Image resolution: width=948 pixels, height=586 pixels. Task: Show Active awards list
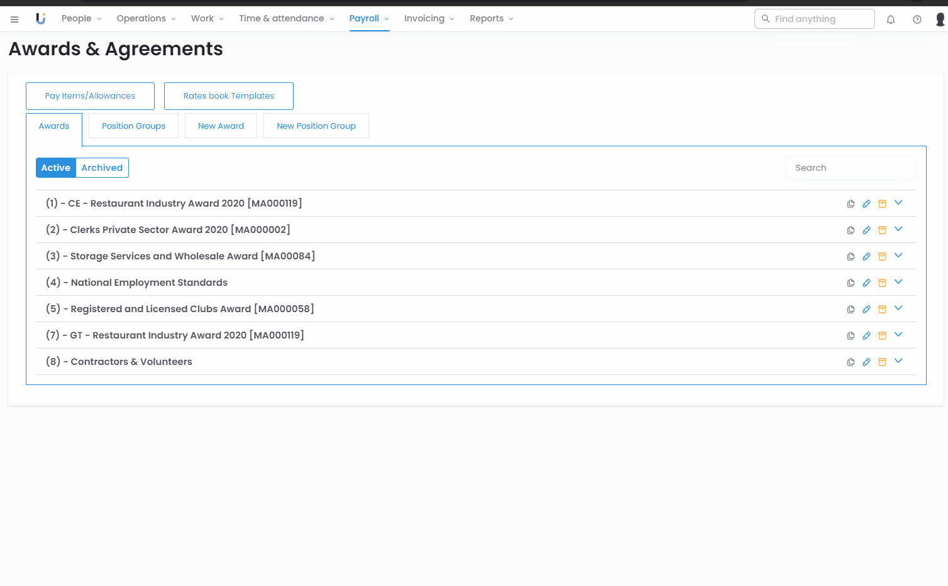tap(56, 168)
